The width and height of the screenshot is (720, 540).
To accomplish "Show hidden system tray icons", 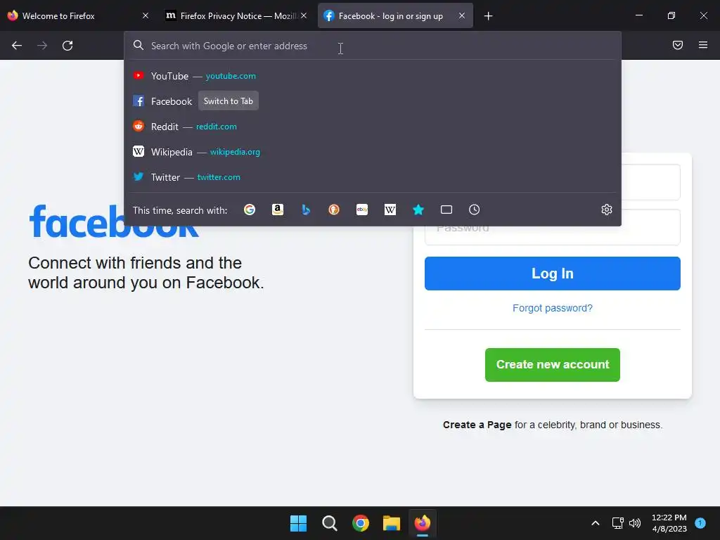I will [595, 523].
